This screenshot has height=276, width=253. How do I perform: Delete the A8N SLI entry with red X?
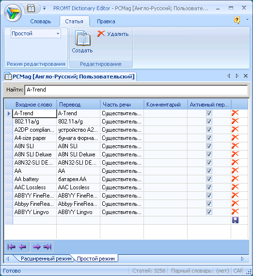click(235, 146)
